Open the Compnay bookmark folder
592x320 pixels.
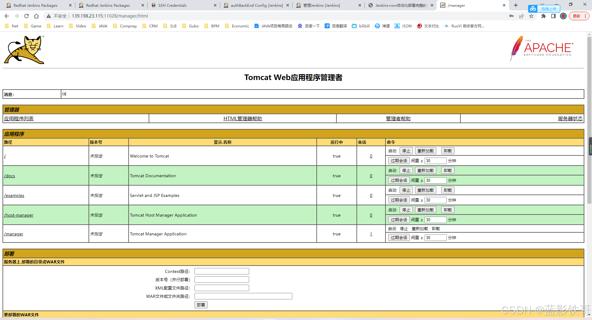point(125,26)
